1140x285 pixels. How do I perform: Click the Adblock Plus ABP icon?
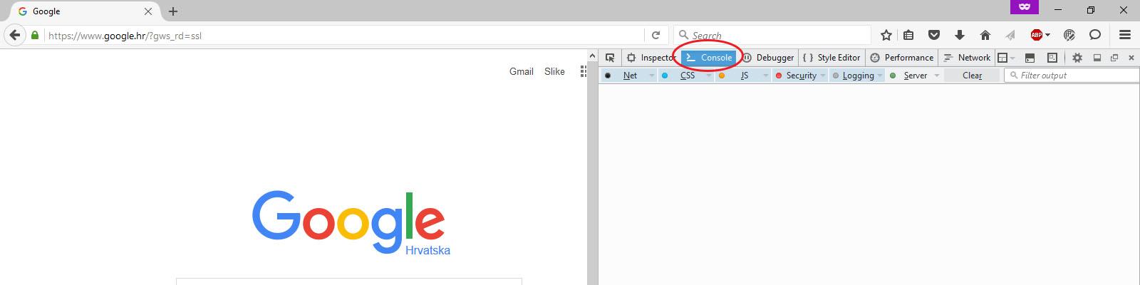(1037, 35)
